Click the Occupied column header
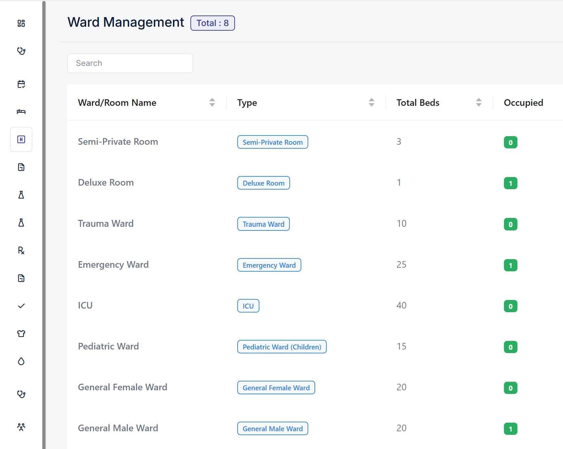The width and height of the screenshot is (563, 449). pyautogui.click(x=523, y=103)
